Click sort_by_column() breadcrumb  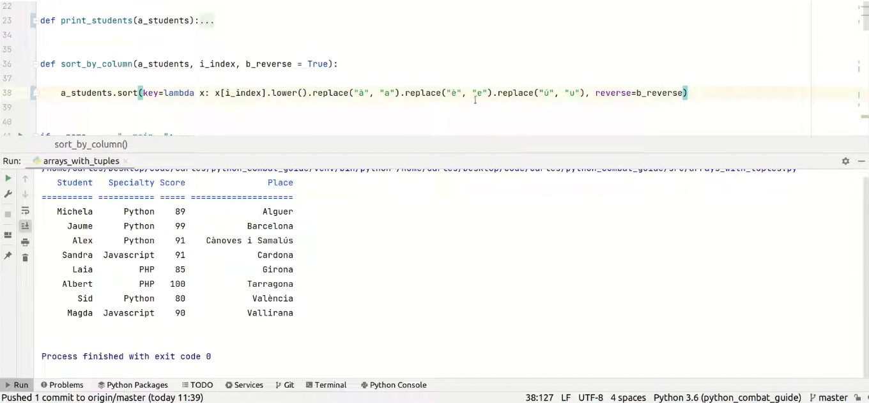pyautogui.click(x=91, y=144)
